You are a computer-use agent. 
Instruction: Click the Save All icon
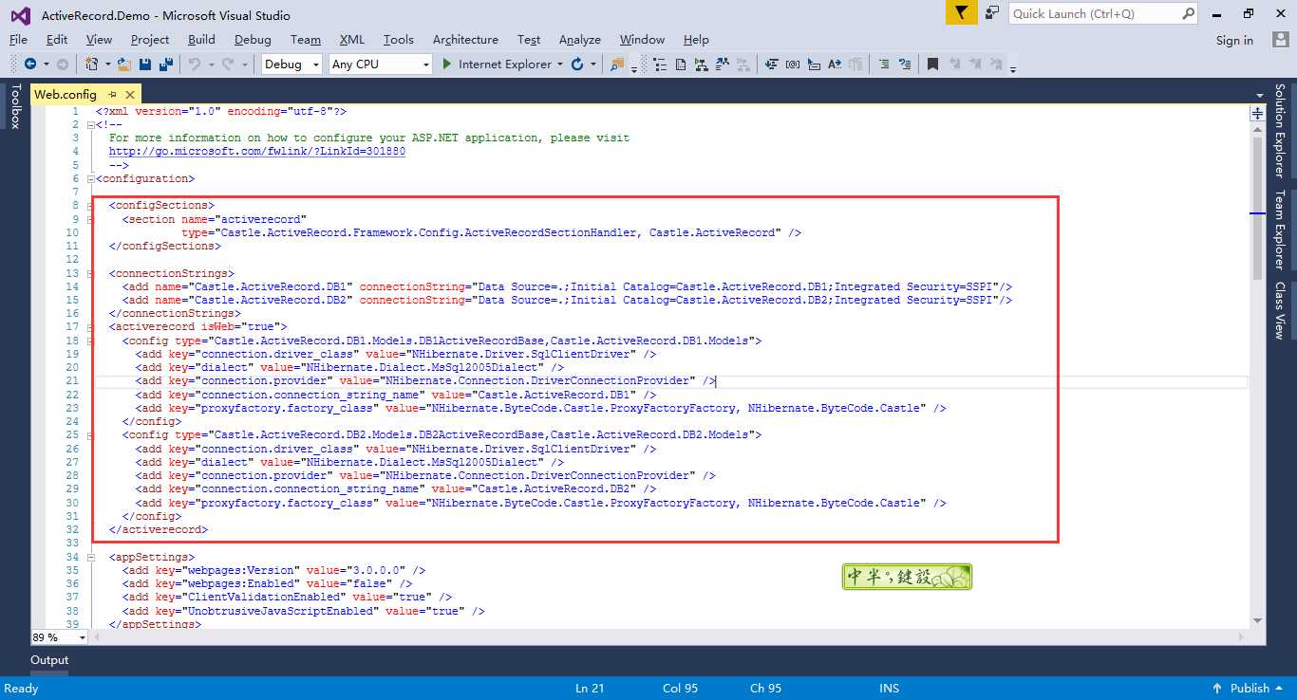point(166,64)
